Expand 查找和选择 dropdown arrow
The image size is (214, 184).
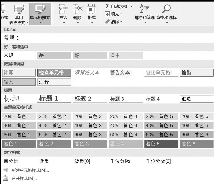(167, 23)
